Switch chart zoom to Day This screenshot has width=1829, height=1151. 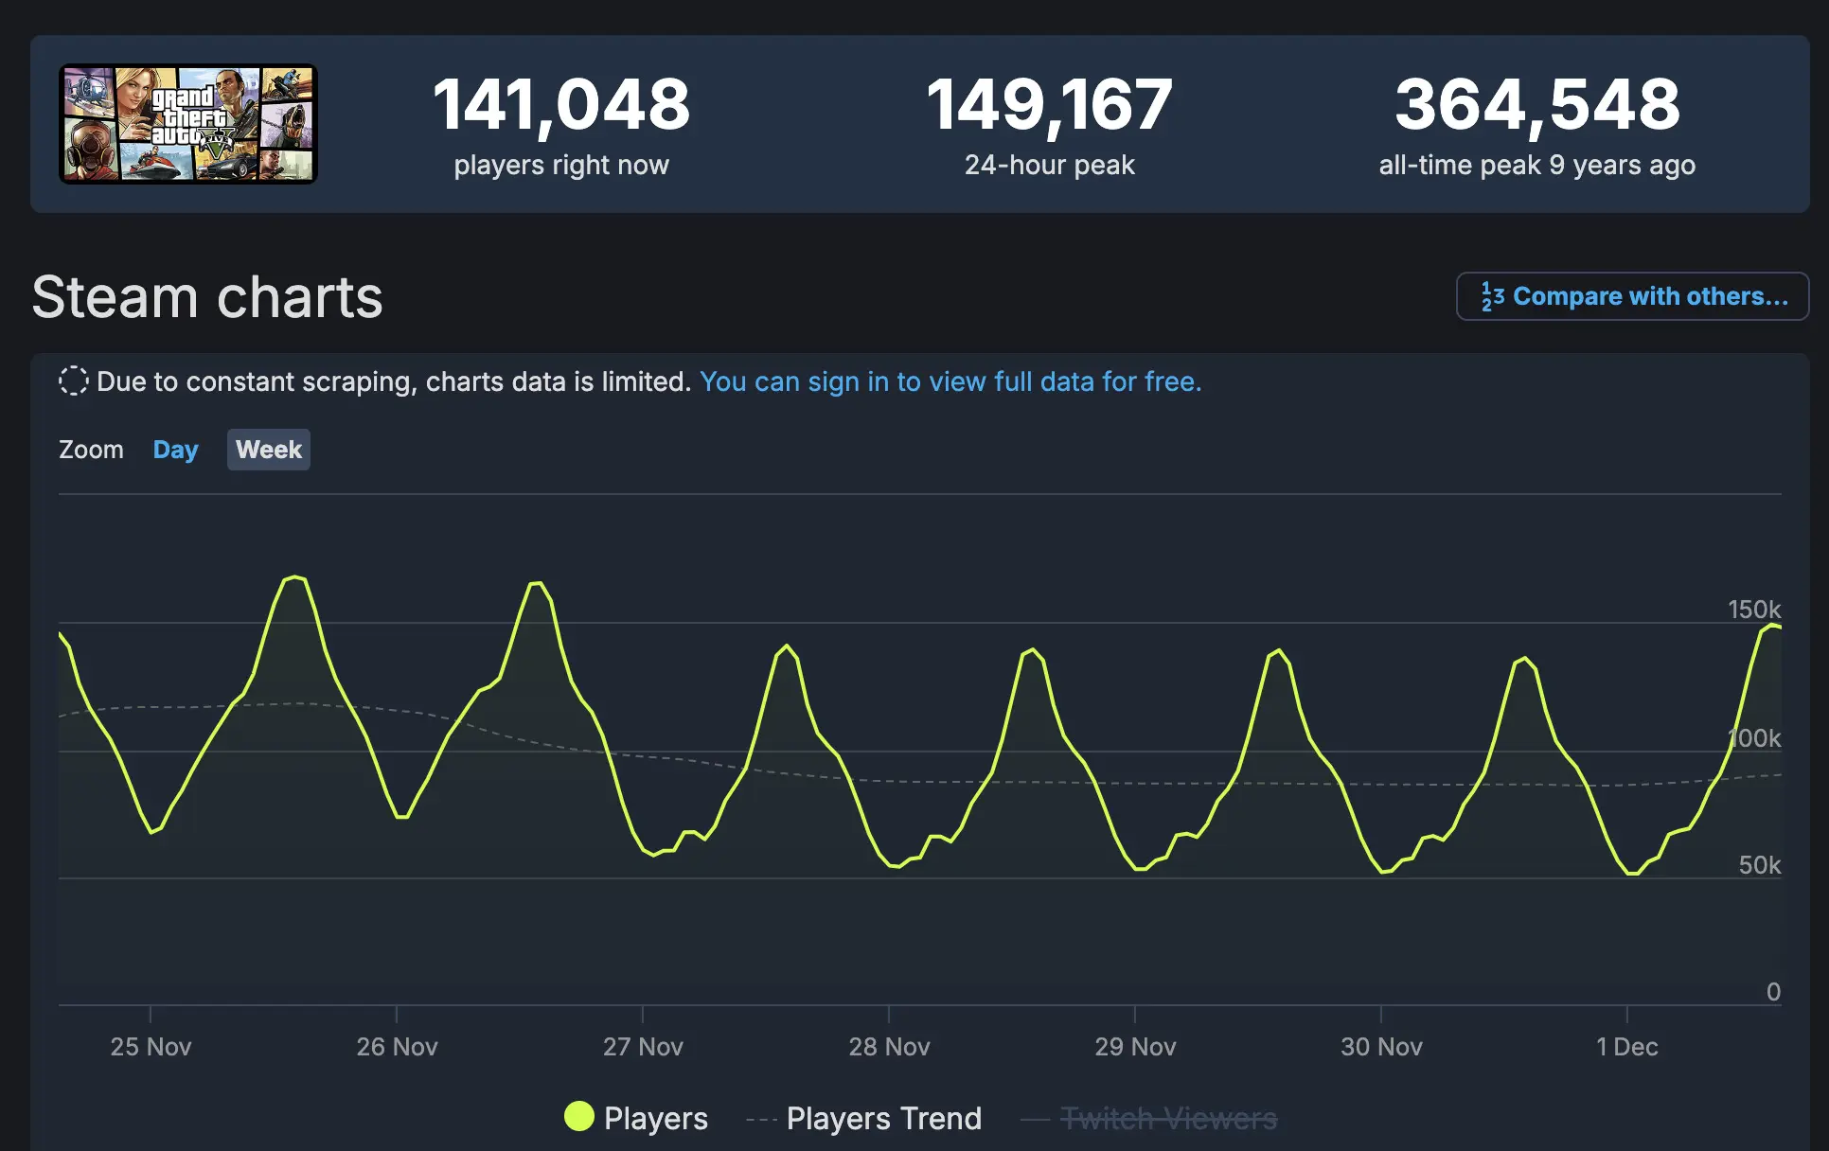point(175,450)
